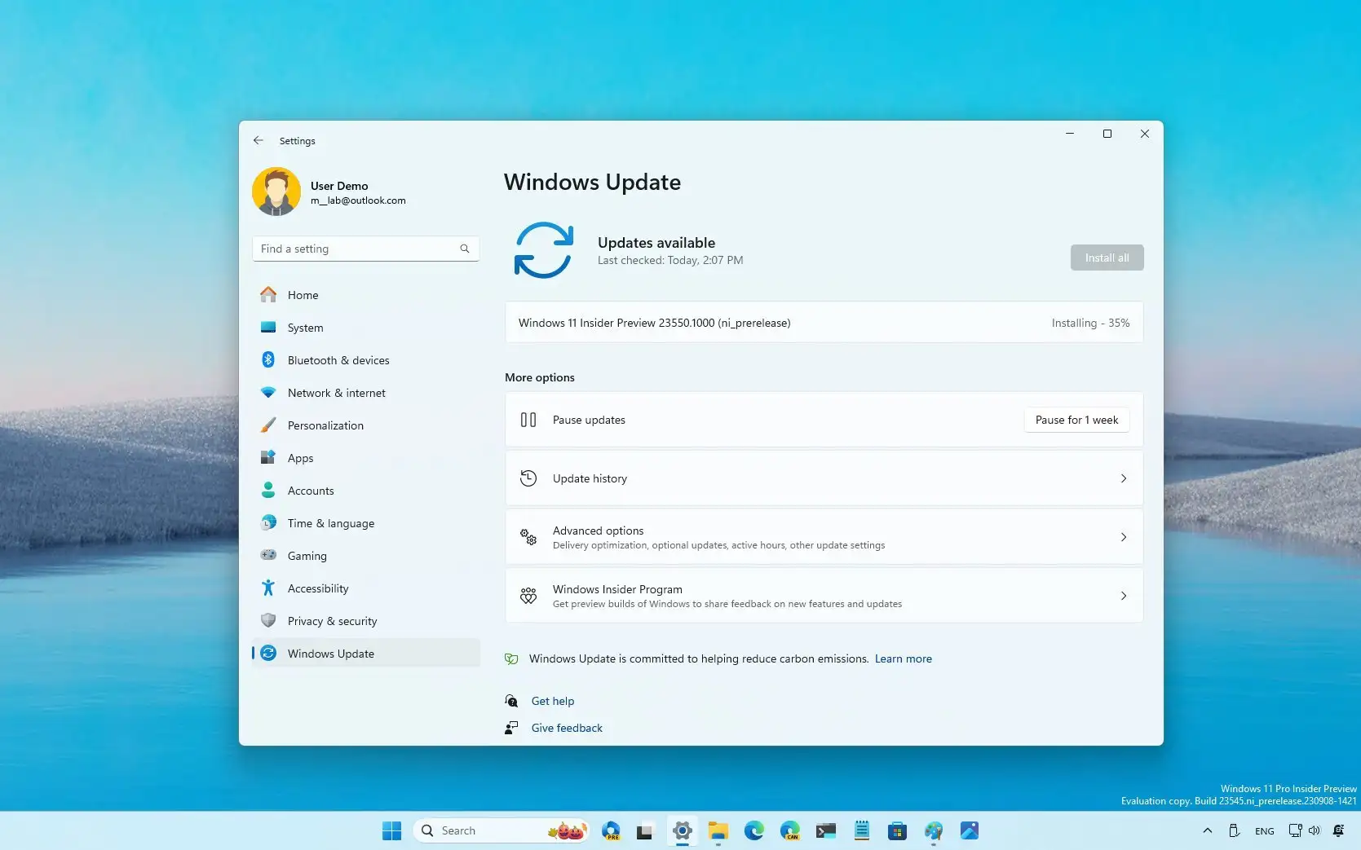Open System settings
The width and height of the screenshot is (1361, 850).
click(366, 328)
